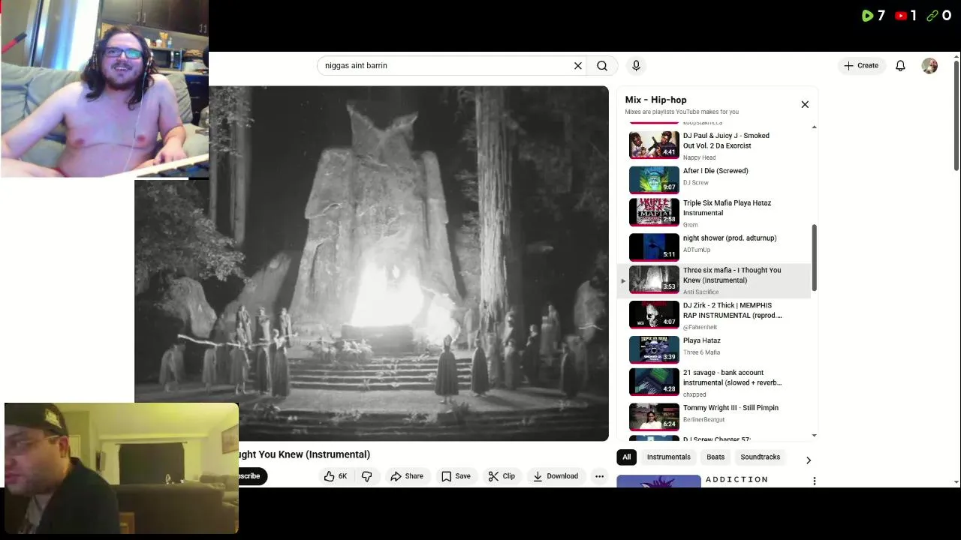This screenshot has height=540, width=961.
Task: Click the 'BerlinerBeatgut' channel name
Action: (703, 419)
